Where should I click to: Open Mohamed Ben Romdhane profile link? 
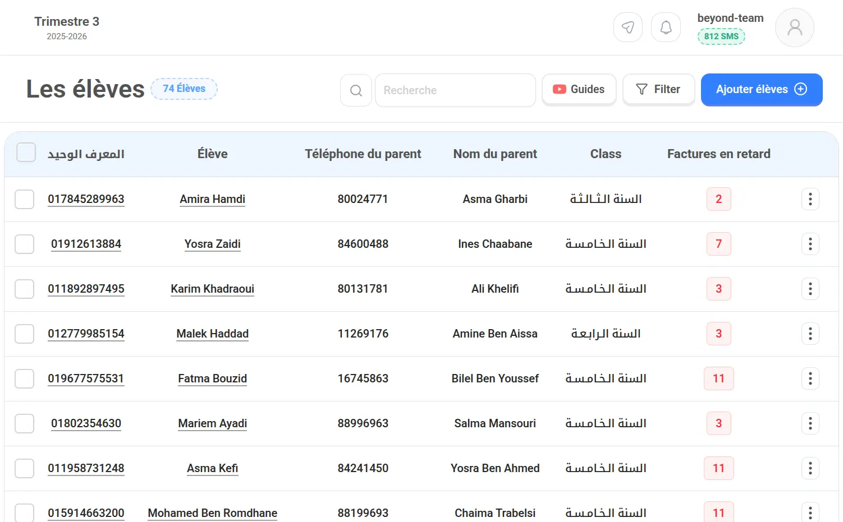pyautogui.click(x=212, y=513)
